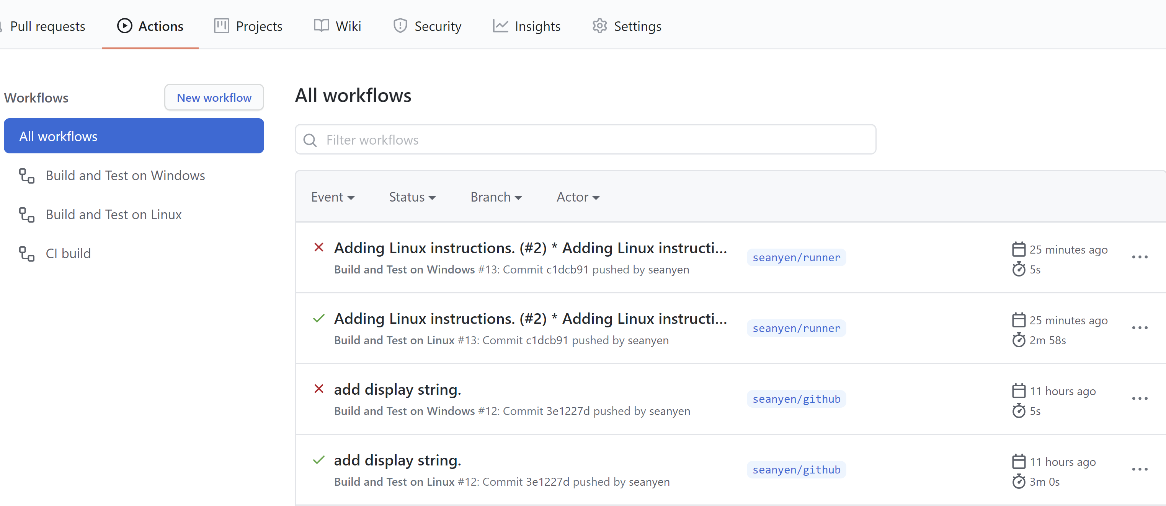Expand the Event filter dropdown

[x=332, y=197]
